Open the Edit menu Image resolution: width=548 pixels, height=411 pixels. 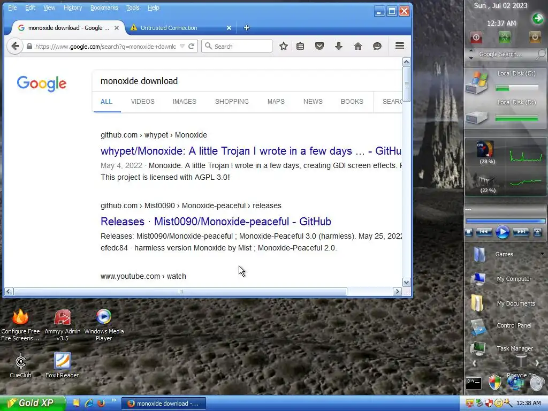tap(30, 7)
